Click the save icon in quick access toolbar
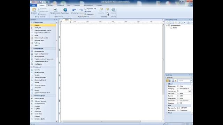Viewport: 223px width, 125px height. coord(40,2)
